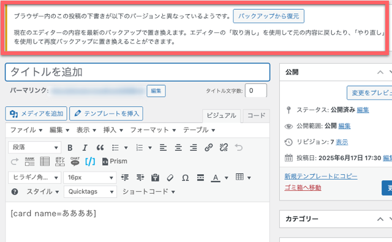Apply bulleted list formatting
392x242 pixels.
(115, 148)
